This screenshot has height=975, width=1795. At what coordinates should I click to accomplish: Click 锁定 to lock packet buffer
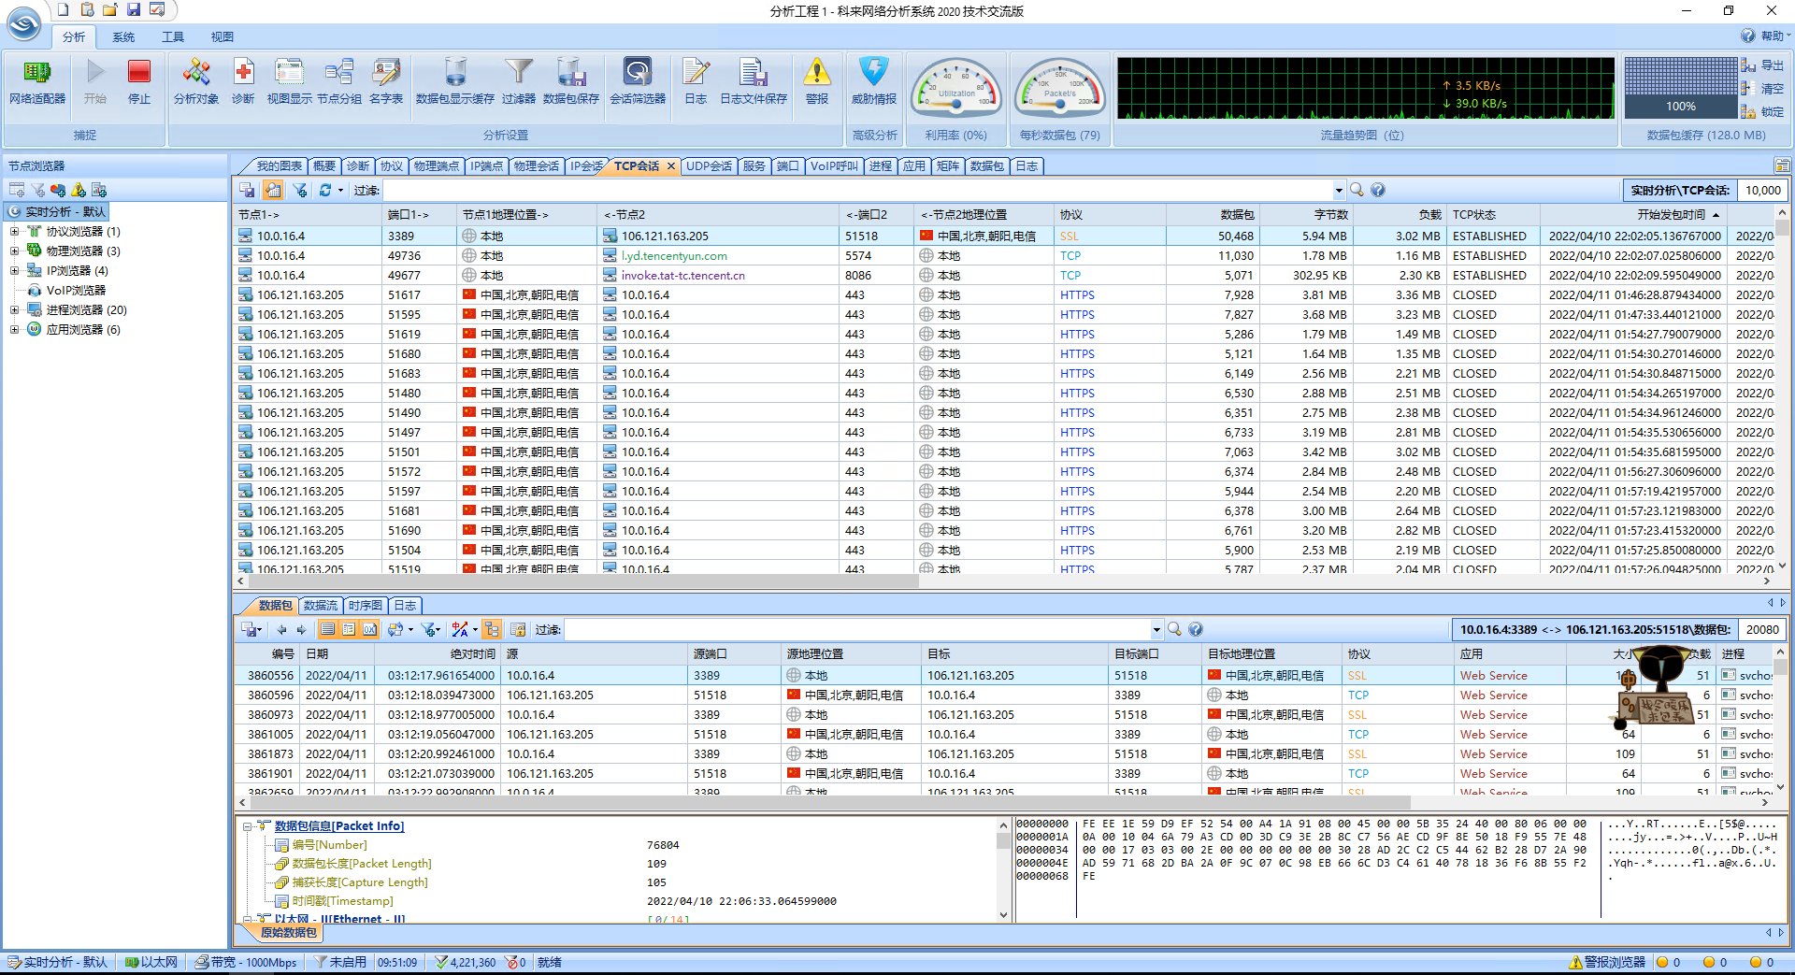(1763, 111)
